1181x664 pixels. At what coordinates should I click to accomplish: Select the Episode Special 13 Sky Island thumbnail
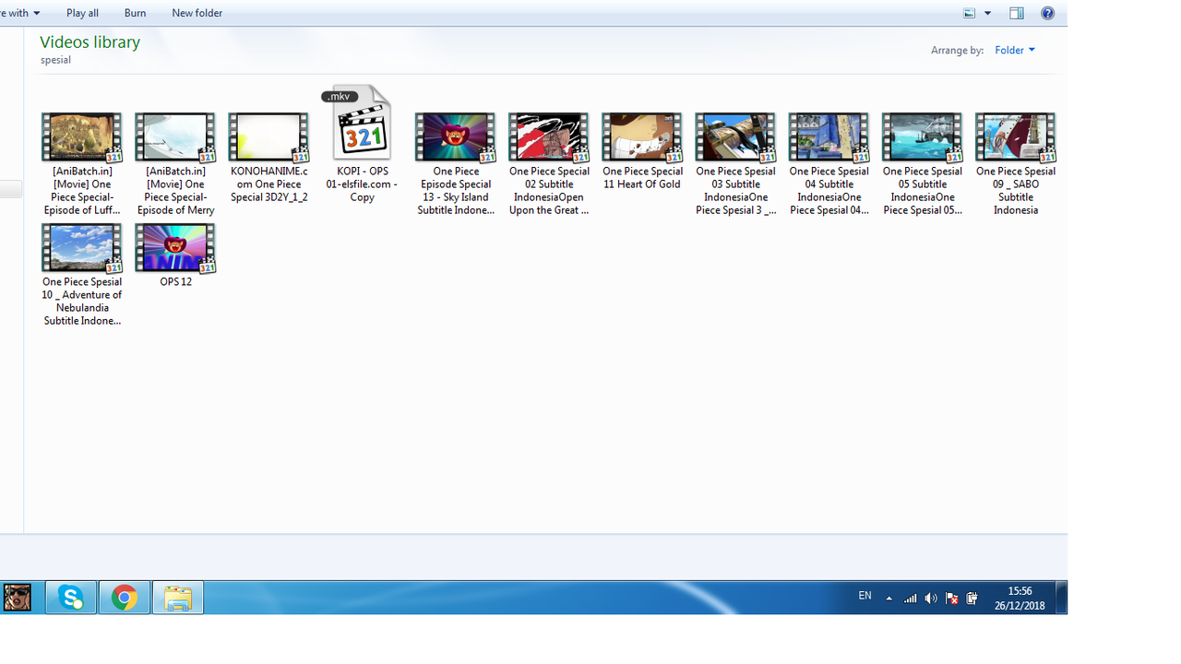click(x=455, y=137)
